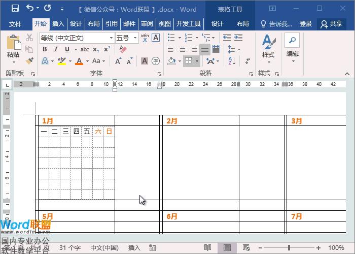The image size is (355, 254).
Task: Open the Asian layout A dropdown
Action: click(213, 61)
